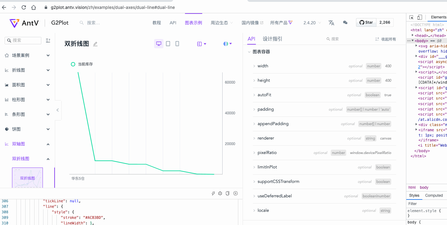Screen dimensions: 447x225
Task: Select the 双折线图 submenu item
Action: (x=21, y=159)
